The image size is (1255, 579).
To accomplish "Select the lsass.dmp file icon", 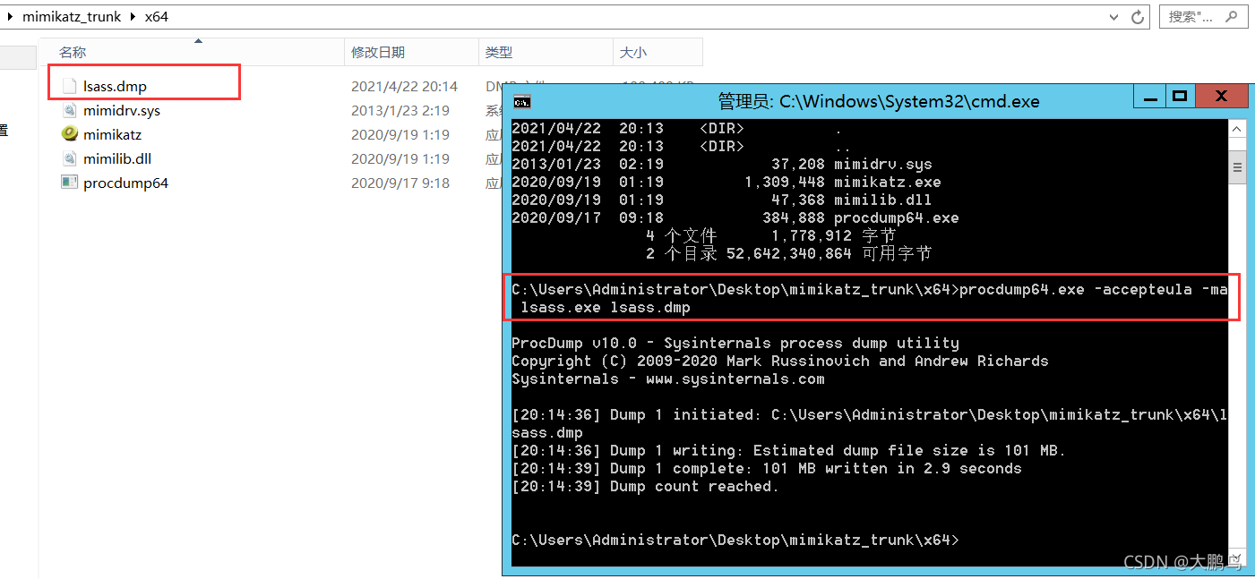I will click(x=69, y=87).
